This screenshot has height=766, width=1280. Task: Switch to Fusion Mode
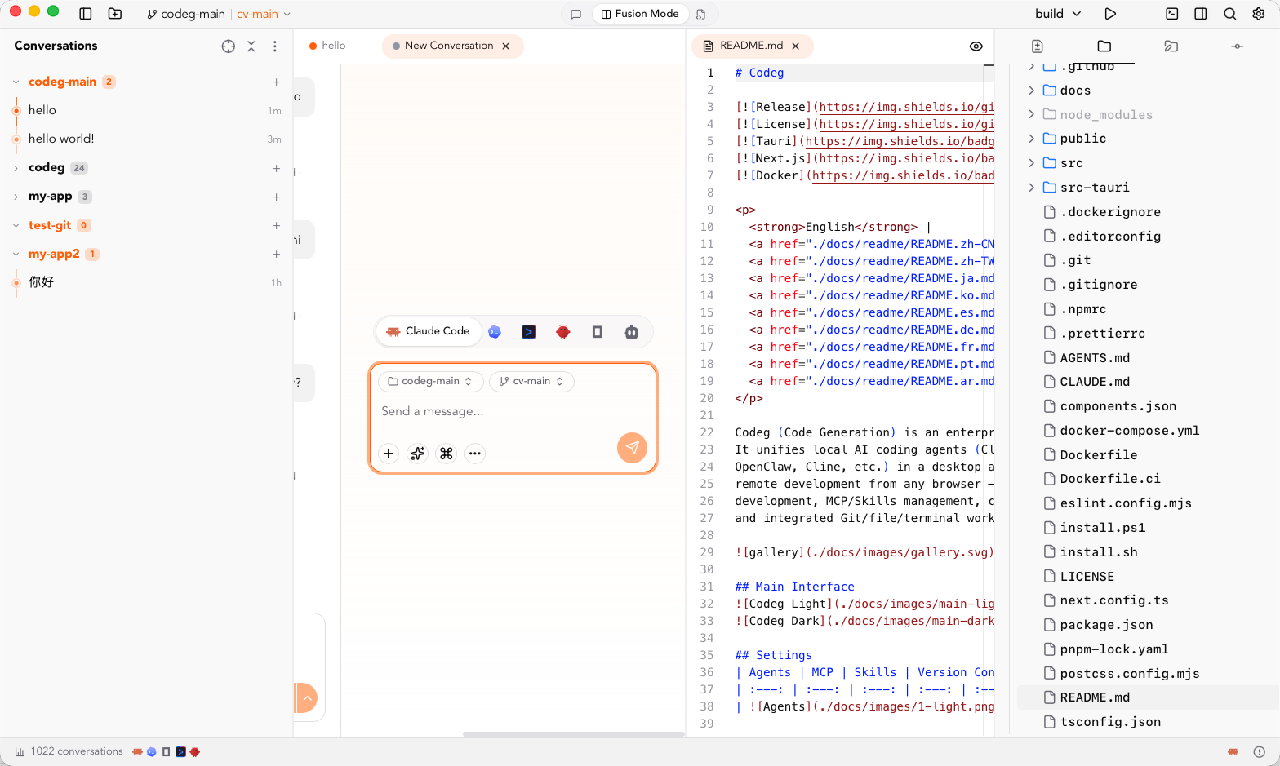[x=640, y=14]
